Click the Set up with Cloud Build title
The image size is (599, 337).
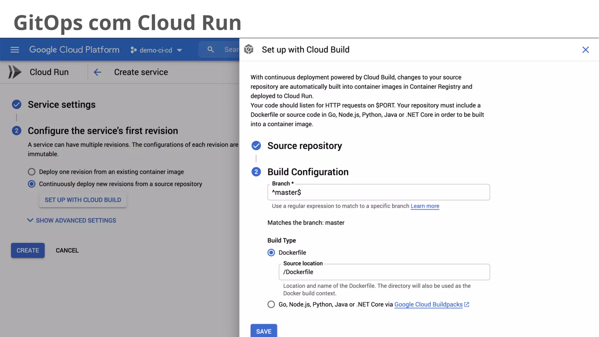(x=306, y=50)
